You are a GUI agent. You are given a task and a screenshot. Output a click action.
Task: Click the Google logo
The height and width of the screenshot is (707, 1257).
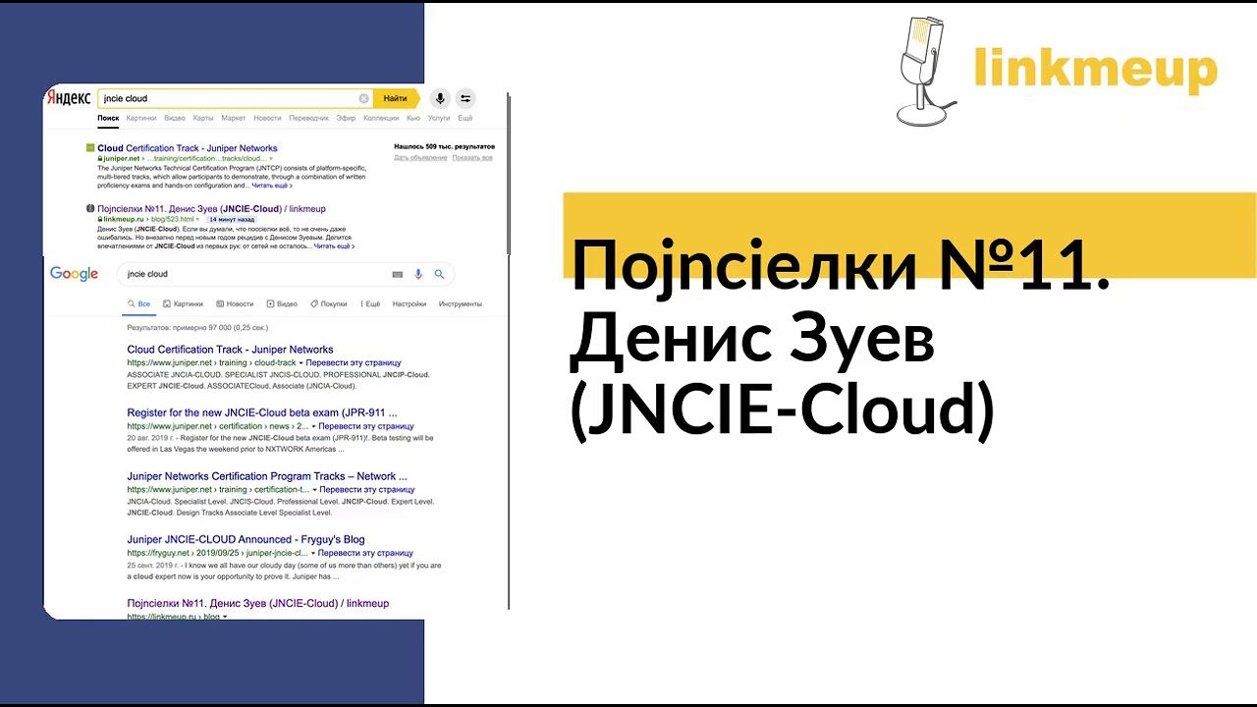point(74,274)
